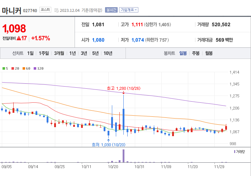The width and height of the screenshot is (251, 176).
Task: Select the 10년 line chart tab
Action: tap(108, 53)
